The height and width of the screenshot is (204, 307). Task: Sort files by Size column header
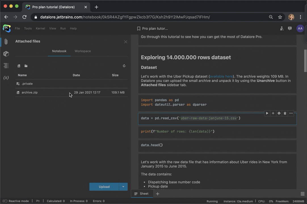click(115, 75)
